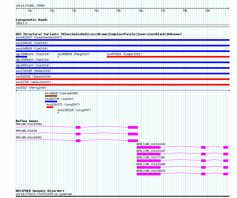Click the chr16:774373-774373|ATR-16 syndrome label
Viewport: 237px width, 198px height.
click(44, 194)
